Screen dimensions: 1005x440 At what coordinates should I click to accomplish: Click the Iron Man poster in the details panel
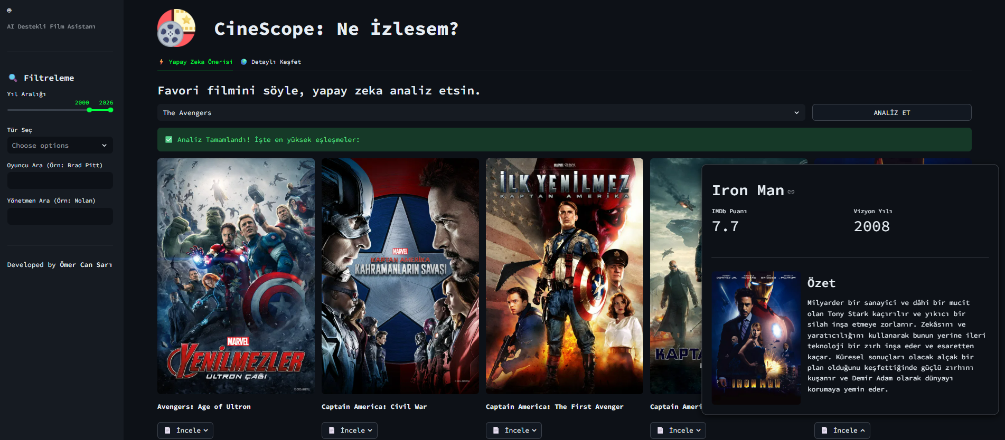[756, 338]
